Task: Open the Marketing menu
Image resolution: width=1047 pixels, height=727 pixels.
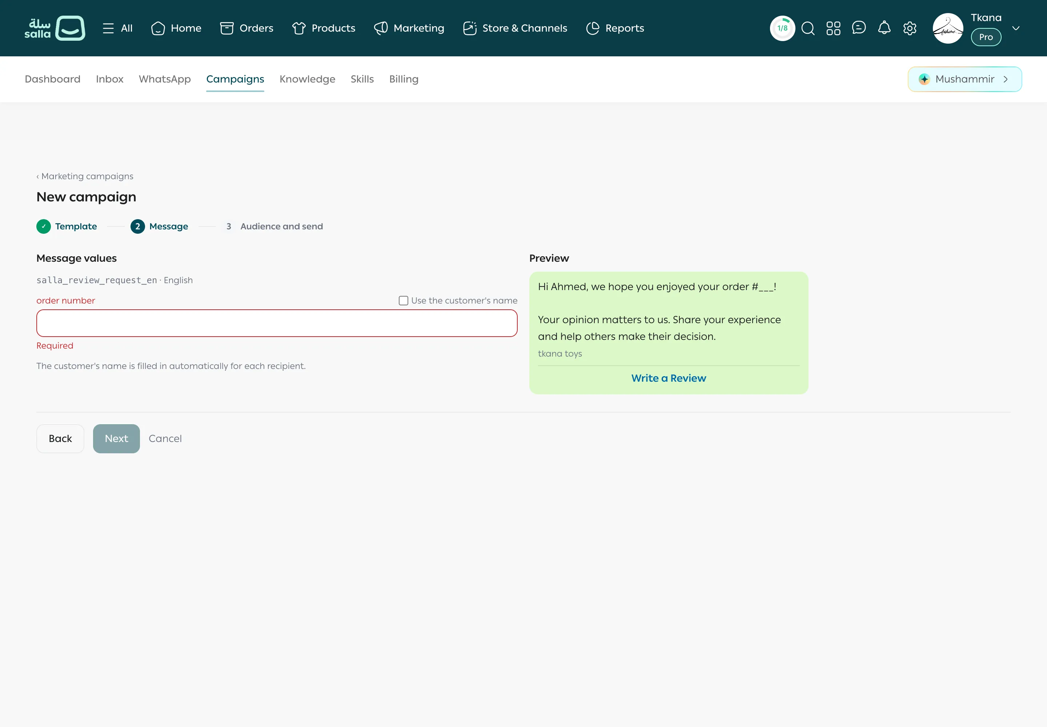Action: (x=409, y=28)
